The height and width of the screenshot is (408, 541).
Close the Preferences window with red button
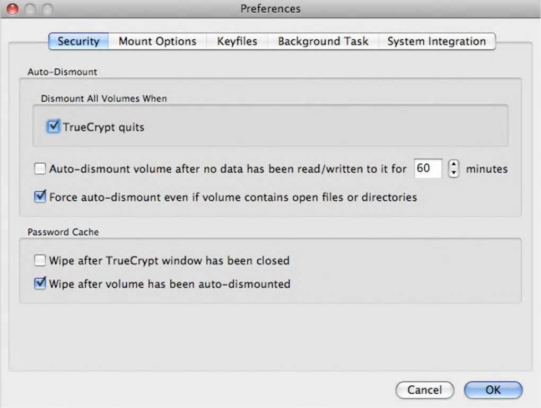point(12,9)
